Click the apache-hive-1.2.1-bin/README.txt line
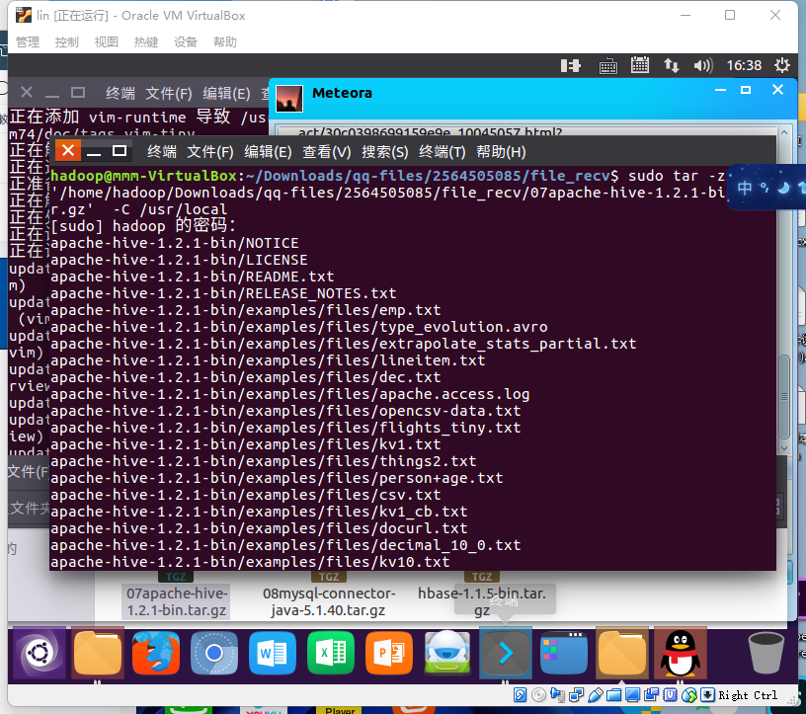Screen dimensions: 806x714 [193, 277]
